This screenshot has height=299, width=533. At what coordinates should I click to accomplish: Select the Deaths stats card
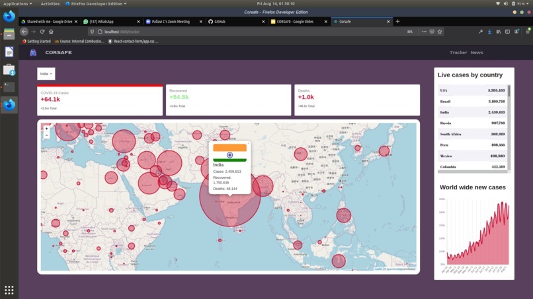point(357,100)
